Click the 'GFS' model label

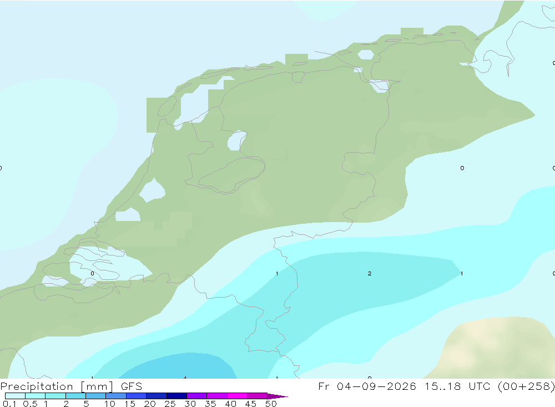132,386
